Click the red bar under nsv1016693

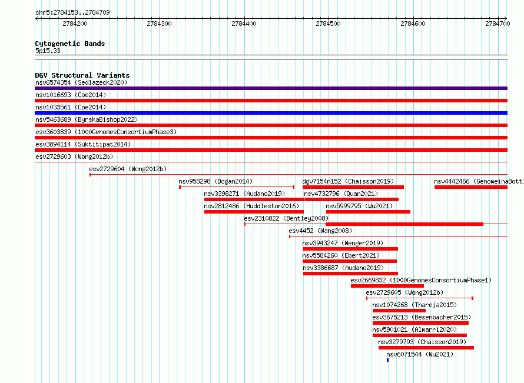271,101
